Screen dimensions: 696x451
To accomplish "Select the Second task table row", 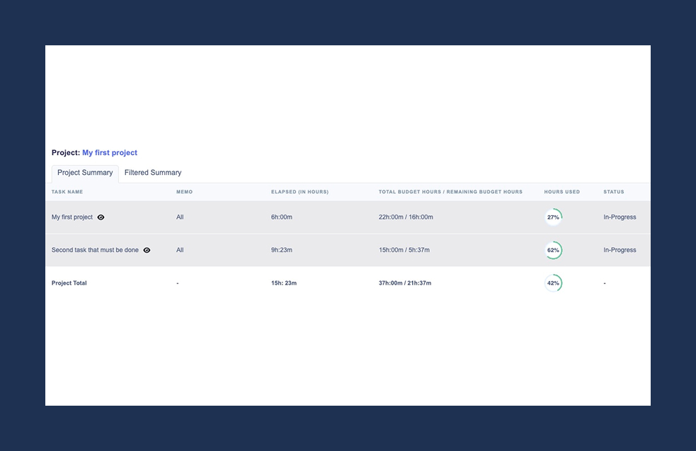I will 319,250.
